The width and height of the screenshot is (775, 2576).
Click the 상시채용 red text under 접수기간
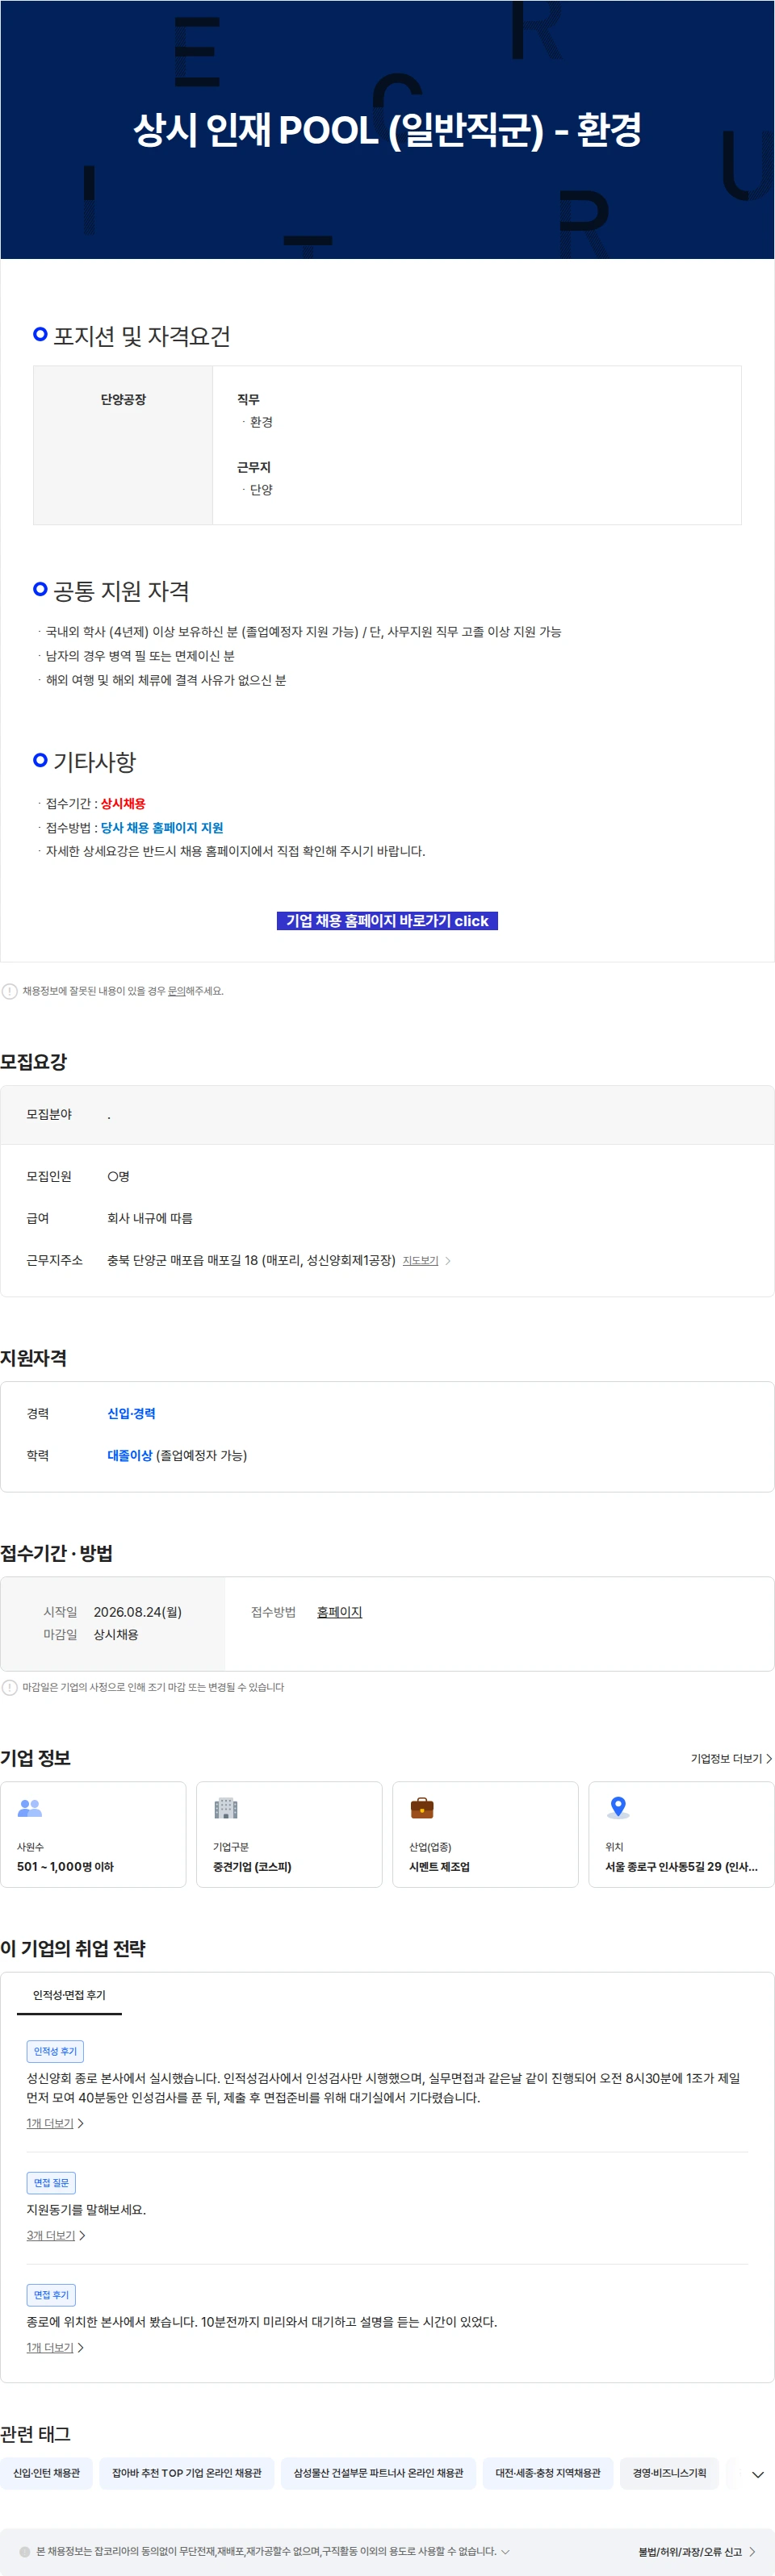pyautogui.click(x=124, y=804)
